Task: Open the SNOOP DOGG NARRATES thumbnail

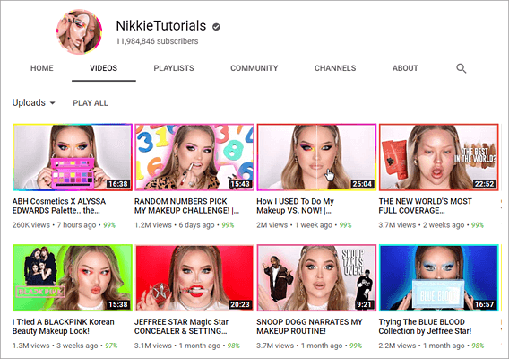Action: (316, 277)
